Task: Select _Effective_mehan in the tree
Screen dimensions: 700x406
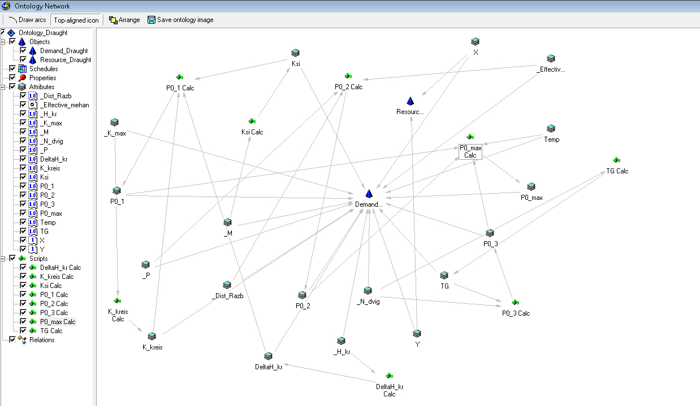Action: tap(64, 105)
